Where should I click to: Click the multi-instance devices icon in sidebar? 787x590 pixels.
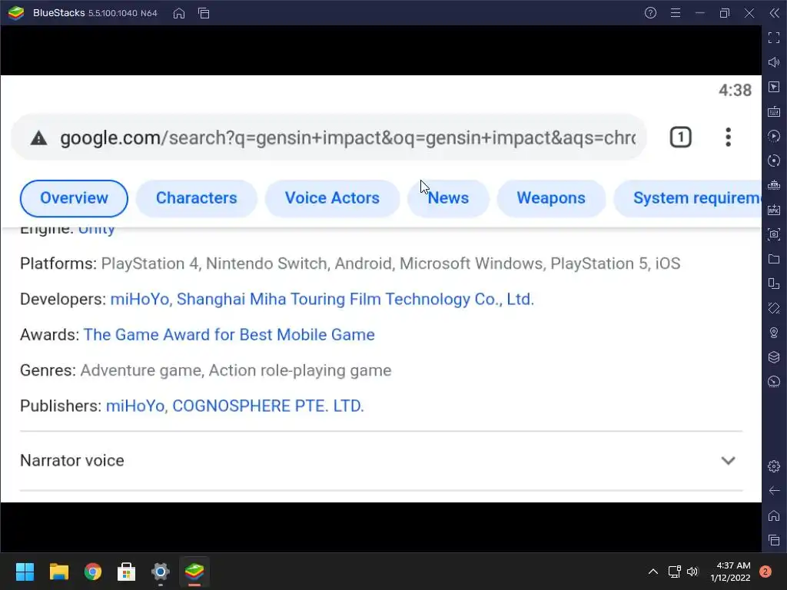774,283
